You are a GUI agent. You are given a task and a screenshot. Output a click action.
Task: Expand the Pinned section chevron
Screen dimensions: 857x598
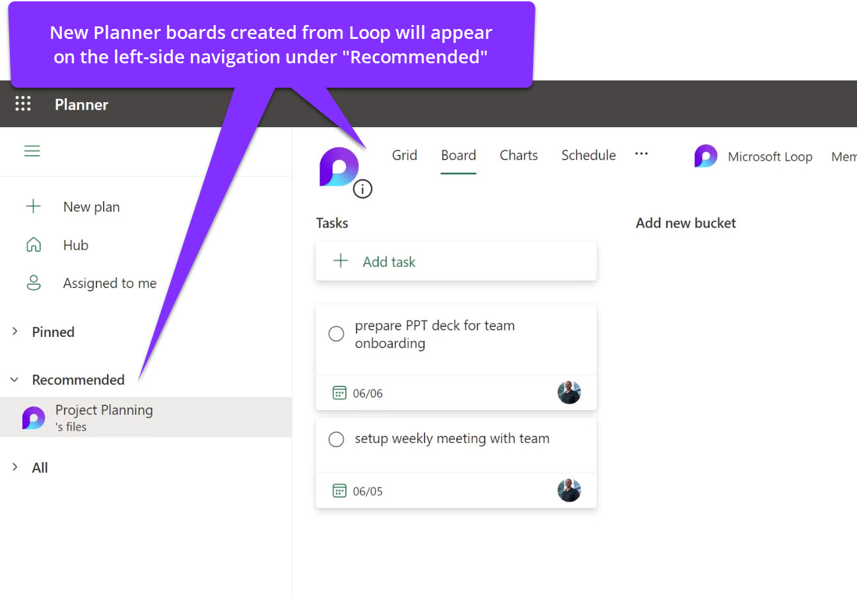coord(15,332)
